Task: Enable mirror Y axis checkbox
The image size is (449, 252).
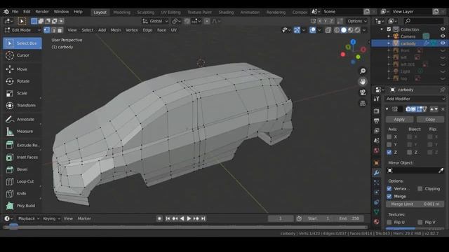Action: point(389,145)
